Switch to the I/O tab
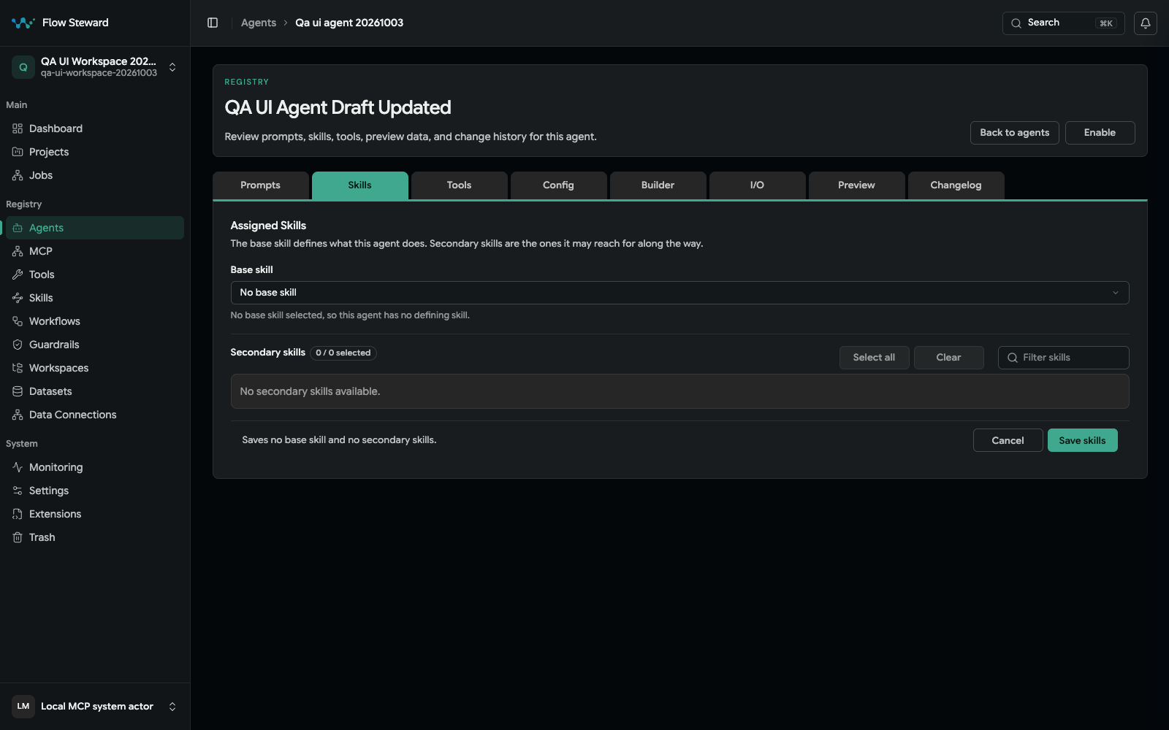Screen dimensions: 1169x730 pyautogui.click(x=758, y=185)
